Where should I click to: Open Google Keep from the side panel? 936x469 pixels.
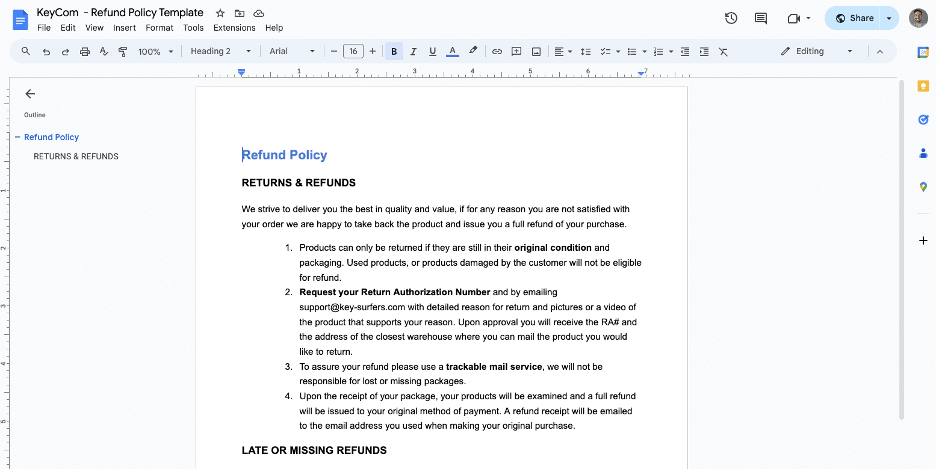point(923,86)
